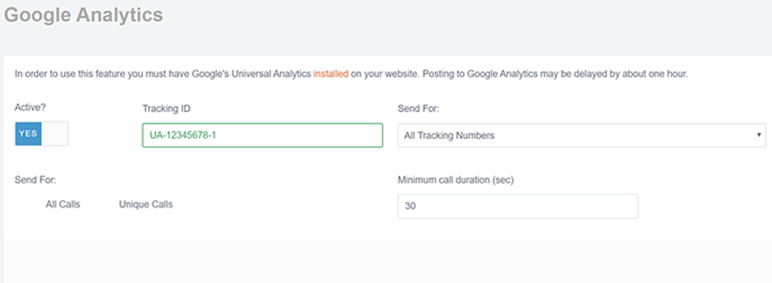772x283 pixels.
Task: Click the Minimum call duration (sec) label
Action: tap(455, 181)
